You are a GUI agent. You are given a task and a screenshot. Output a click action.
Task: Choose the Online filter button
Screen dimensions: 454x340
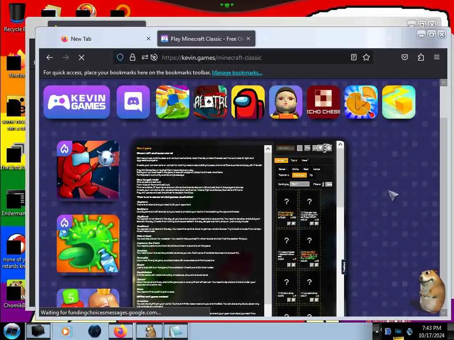point(295,169)
